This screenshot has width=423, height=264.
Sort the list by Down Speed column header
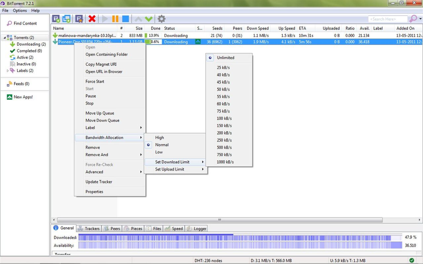coord(257,28)
